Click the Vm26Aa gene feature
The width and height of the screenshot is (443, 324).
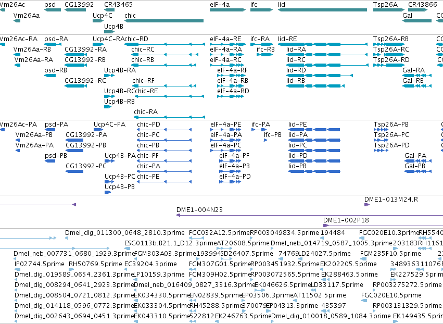[x=17, y=21]
